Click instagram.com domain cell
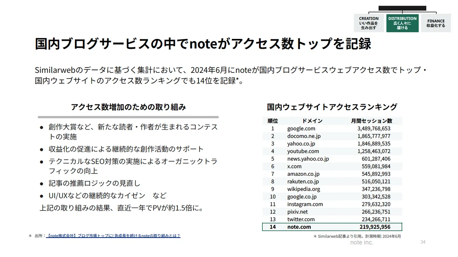The width and height of the screenshot is (458, 257). click(305, 204)
